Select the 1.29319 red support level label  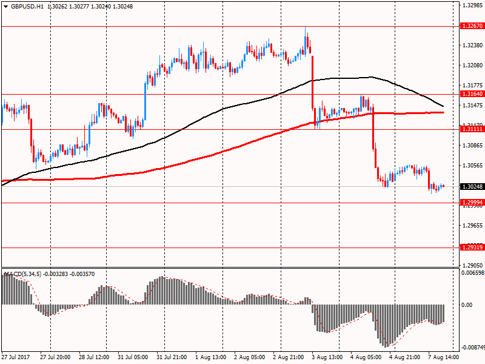(x=472, y=247)
